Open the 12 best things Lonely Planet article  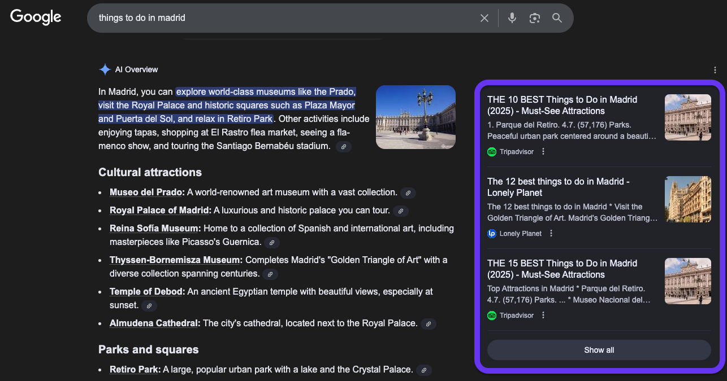coord(558,187)
